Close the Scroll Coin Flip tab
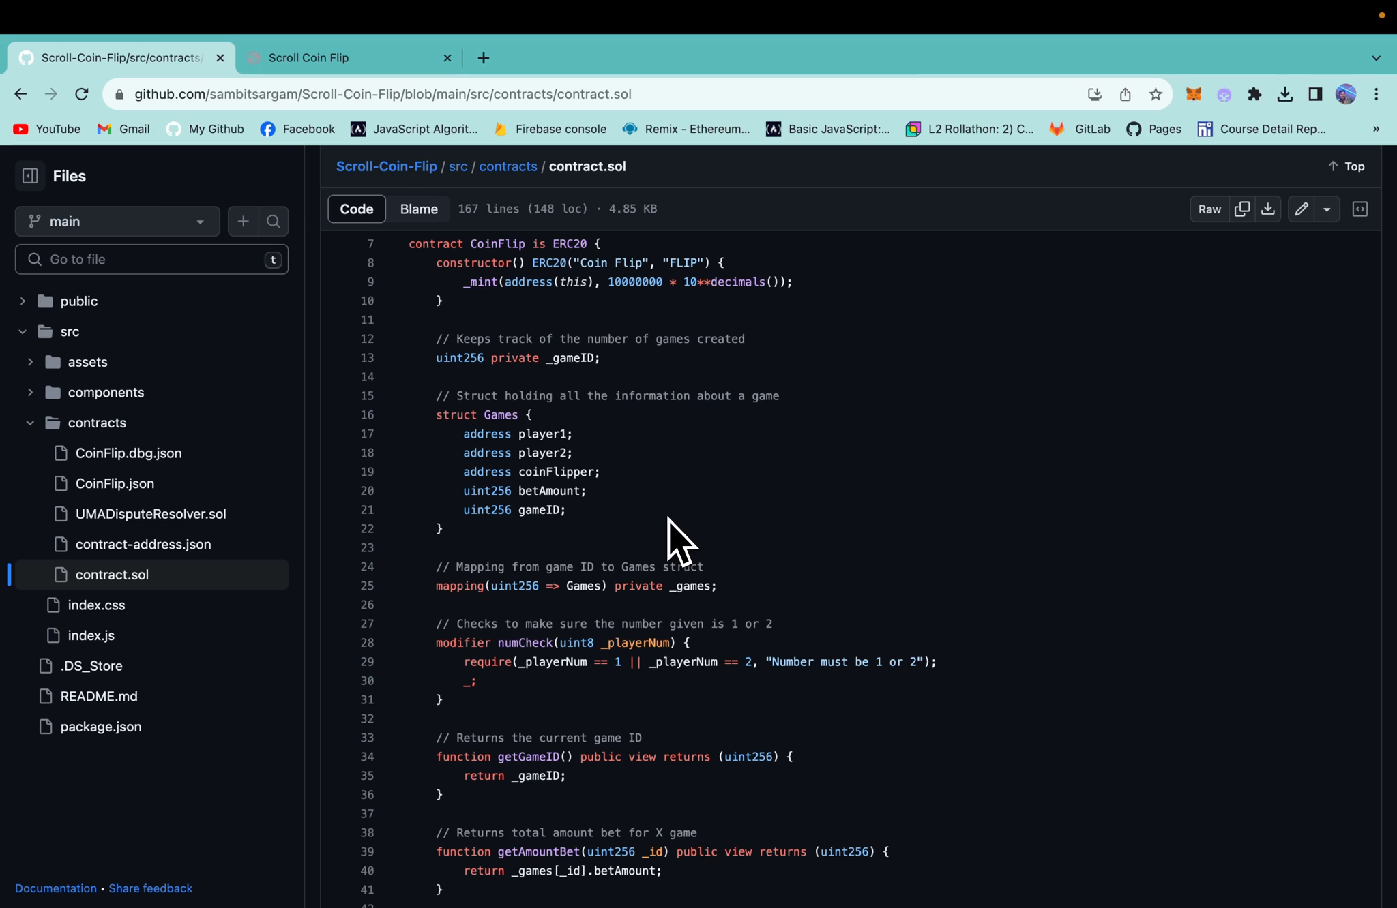The width and height of the screenshot is (1397, 908). pos(447,58)
